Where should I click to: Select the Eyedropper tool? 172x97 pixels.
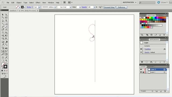[3, 45]
